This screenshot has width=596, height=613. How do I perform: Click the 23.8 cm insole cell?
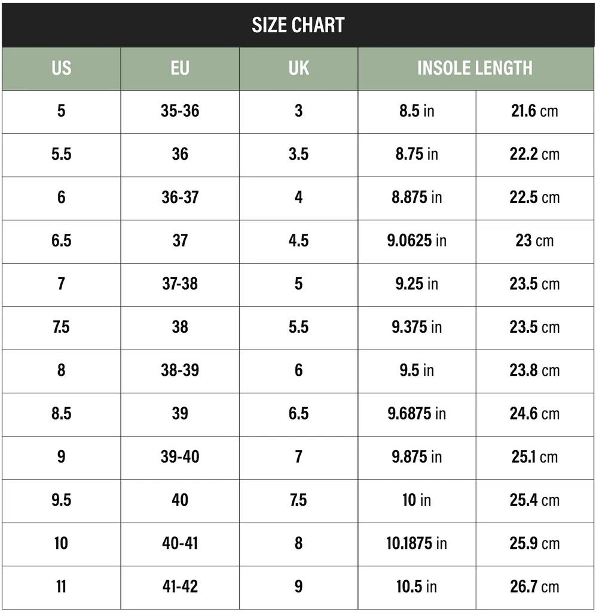(x=534, y=371)
